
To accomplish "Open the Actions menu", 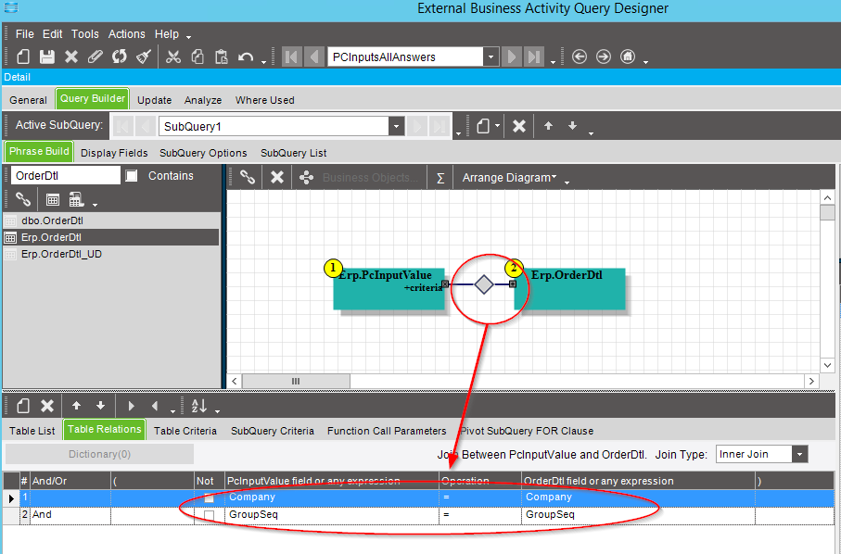I will tap(127, 34).
